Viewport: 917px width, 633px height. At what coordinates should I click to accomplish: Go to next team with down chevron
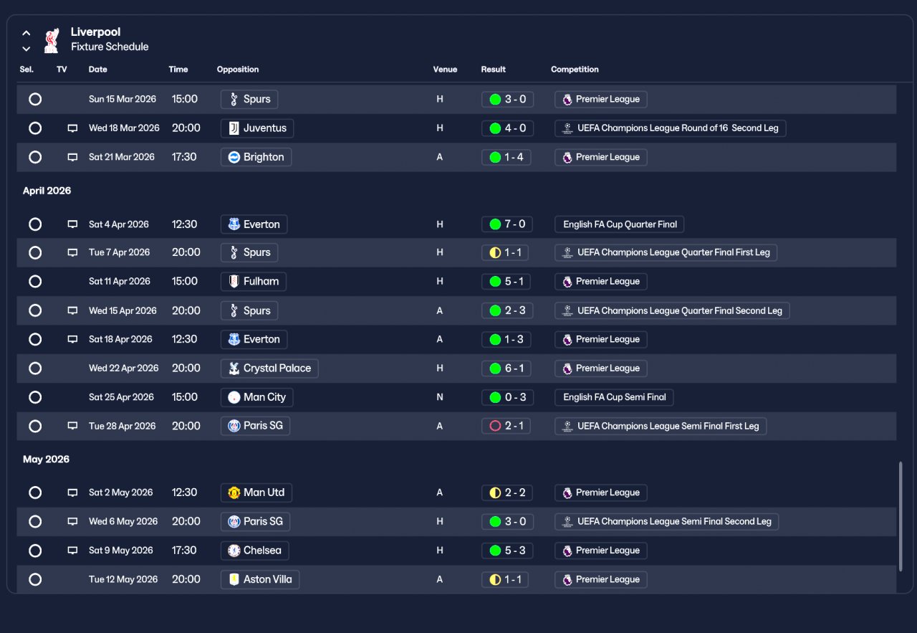point(27,49)
